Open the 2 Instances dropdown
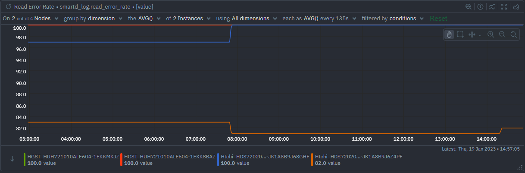This screenshot has height=173, width=525. [x=188, y=19]
